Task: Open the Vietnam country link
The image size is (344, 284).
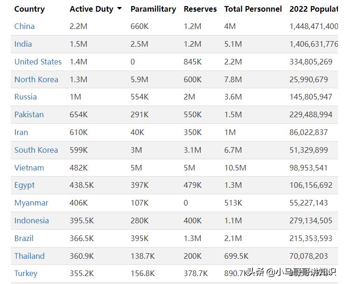Action: 29,168
